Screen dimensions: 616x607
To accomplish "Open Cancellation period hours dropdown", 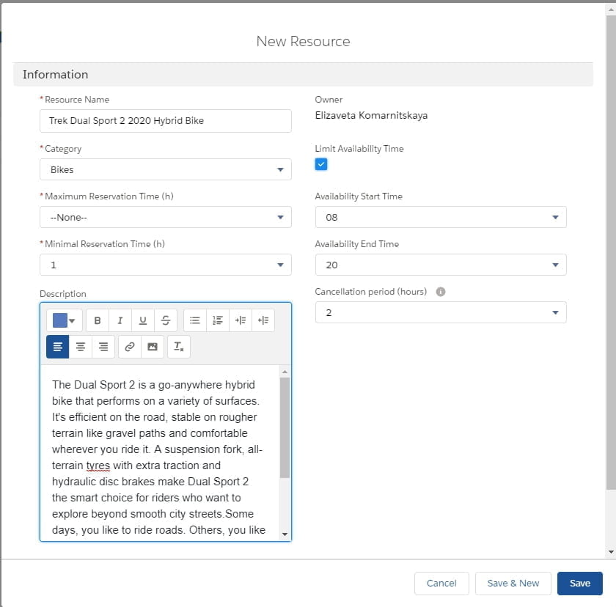I will click(x=441, y=312).
